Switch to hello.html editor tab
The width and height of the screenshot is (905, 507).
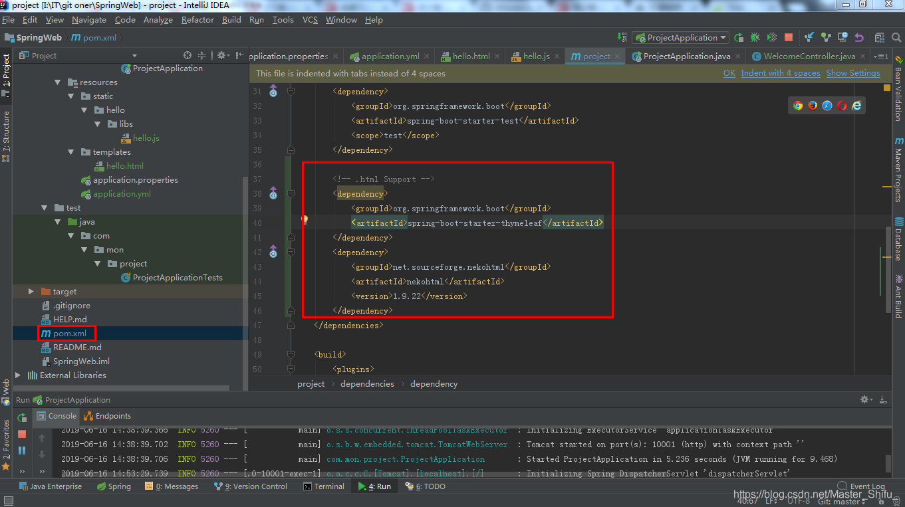471,56
